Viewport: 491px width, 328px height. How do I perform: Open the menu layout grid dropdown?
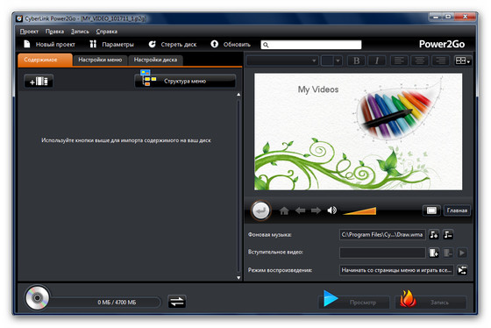pyautogui.click(x=463, y=61)
